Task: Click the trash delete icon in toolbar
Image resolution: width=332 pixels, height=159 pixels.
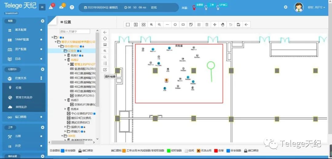Action: tap(207, 24)
